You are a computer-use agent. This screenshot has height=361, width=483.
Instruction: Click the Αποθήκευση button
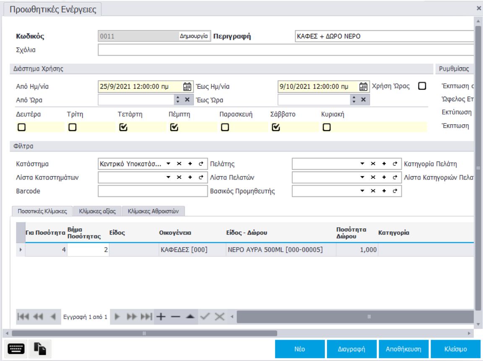point(400,349)
